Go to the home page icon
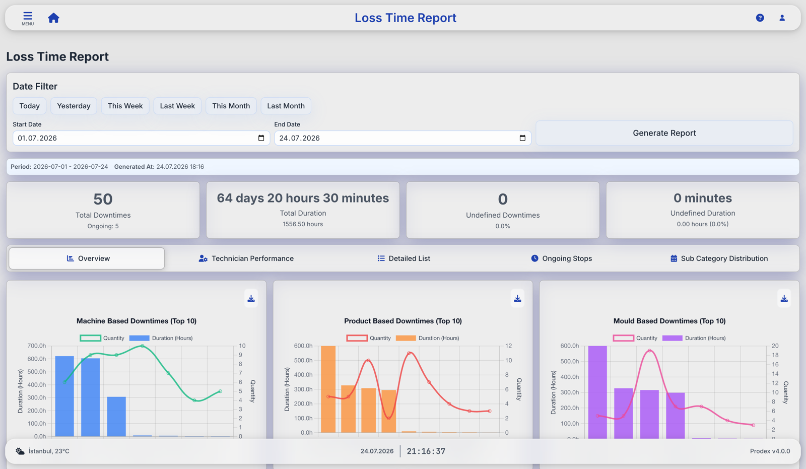Screen dimensions: 806x469 pos(53,18)
